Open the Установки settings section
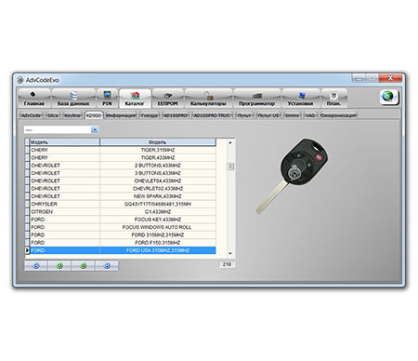Viewport: 418px width, 361px height. point(300,99)
